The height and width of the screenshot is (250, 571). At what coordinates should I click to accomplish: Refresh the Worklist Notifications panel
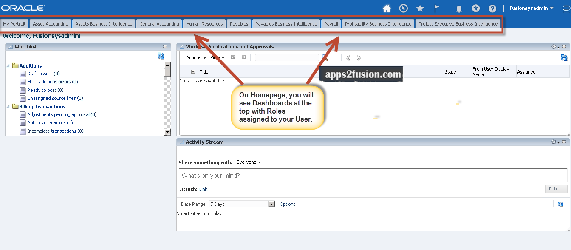point(564,58)
